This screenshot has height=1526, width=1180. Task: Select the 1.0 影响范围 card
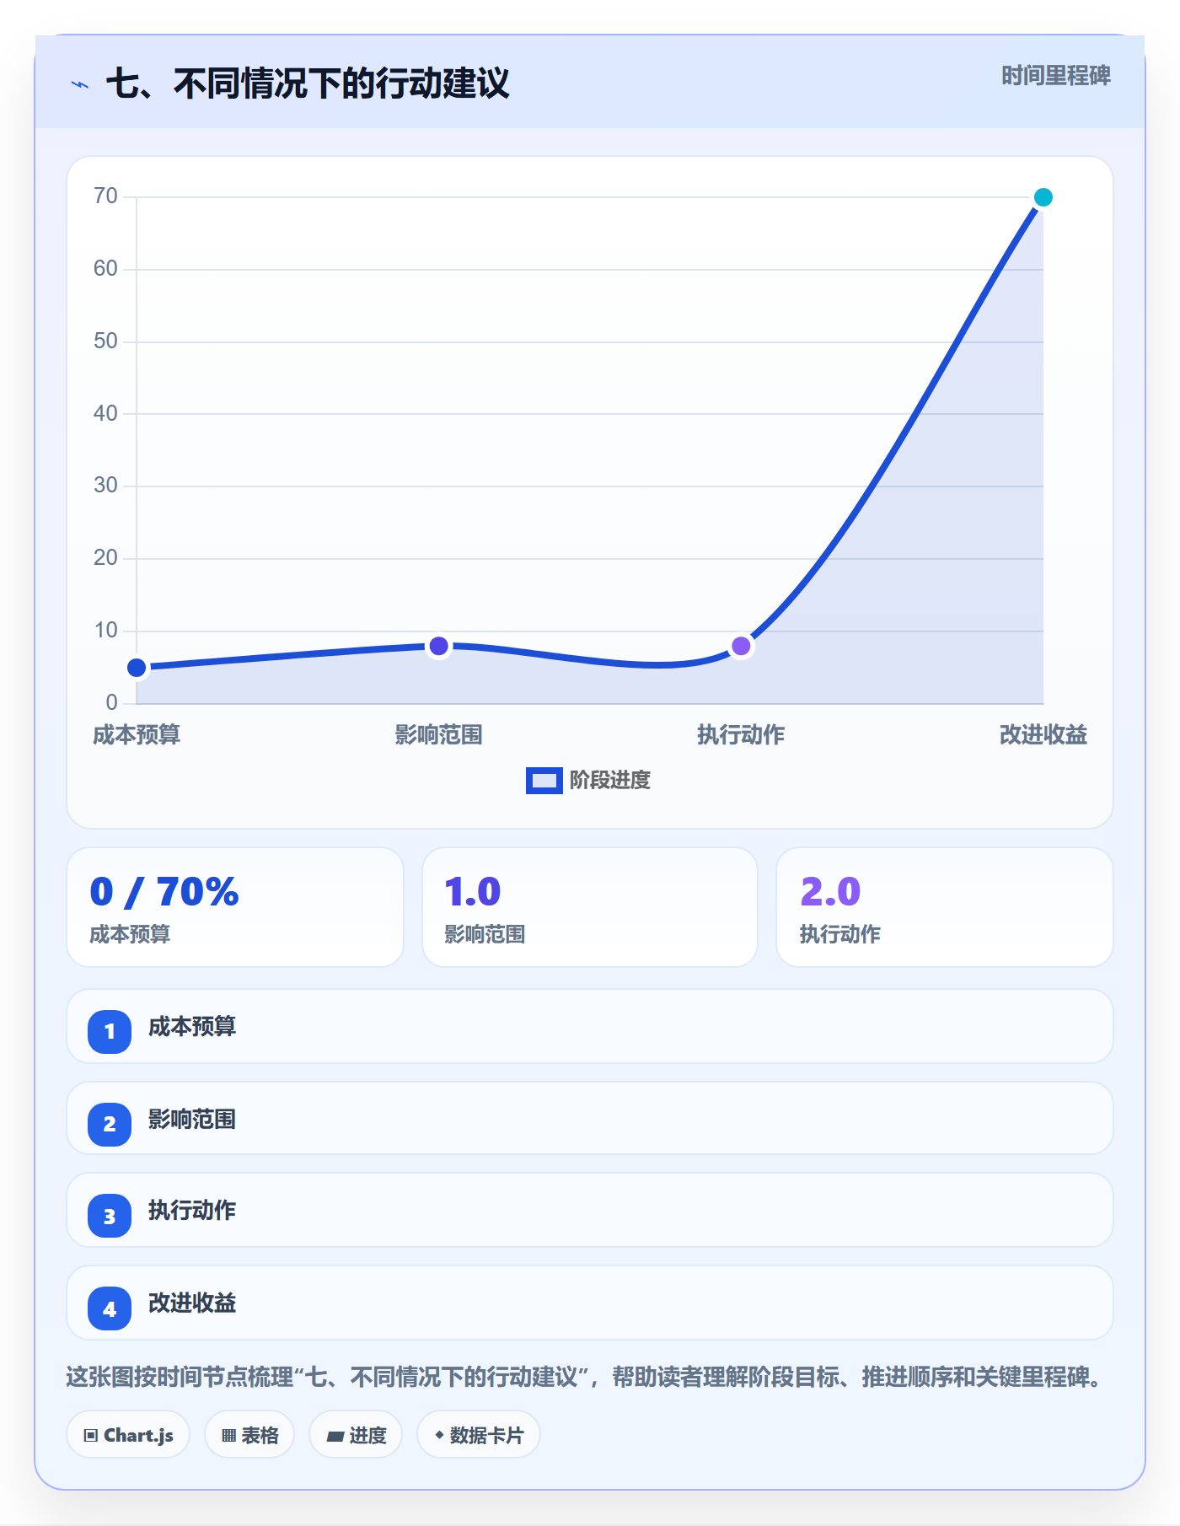click(x=590, y=907)
